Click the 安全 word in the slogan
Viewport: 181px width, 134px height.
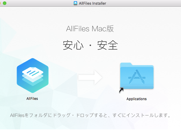pyautogui.click(x=108, y=45)
